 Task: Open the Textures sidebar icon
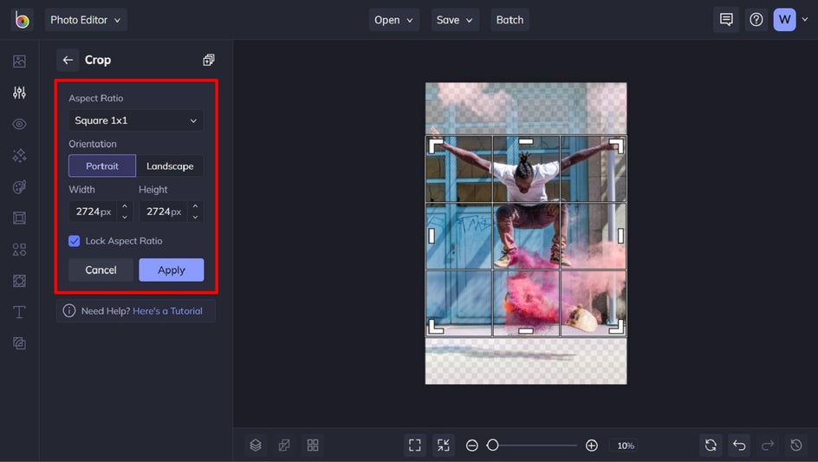[x=19, y=343]
